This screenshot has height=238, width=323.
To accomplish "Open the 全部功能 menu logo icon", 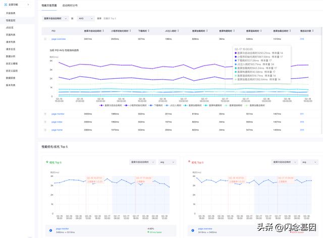I will 6,5.
